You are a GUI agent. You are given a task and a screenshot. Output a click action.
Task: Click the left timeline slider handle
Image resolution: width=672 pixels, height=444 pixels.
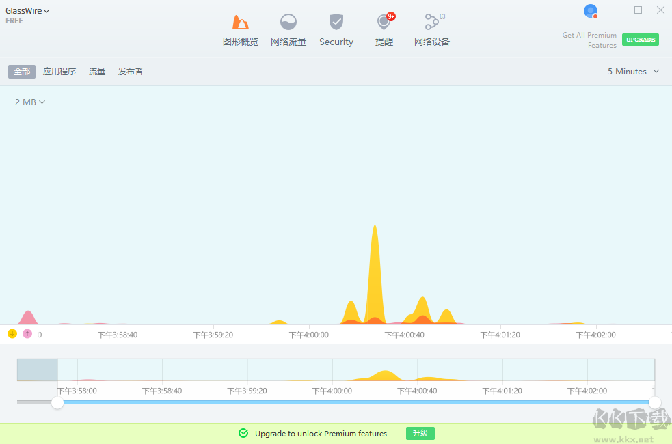[57, 402]
